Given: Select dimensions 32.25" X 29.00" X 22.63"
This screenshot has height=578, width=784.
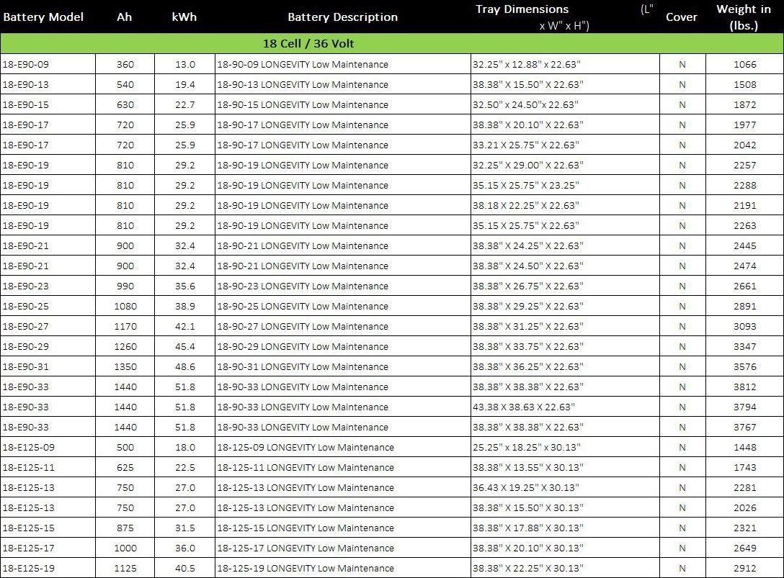Looking at the screenshot, I should (x=528, y=166).
